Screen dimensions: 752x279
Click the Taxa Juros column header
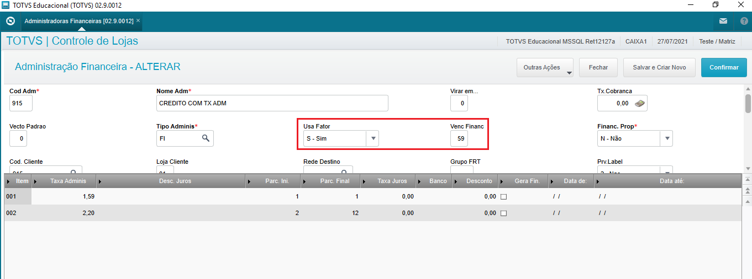(x=388, y=181)
